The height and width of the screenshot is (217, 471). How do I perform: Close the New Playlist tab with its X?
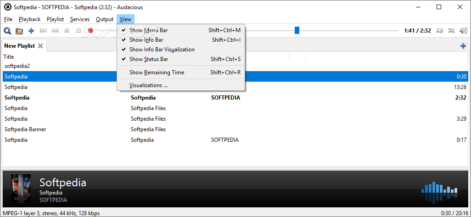coord(40,46)
